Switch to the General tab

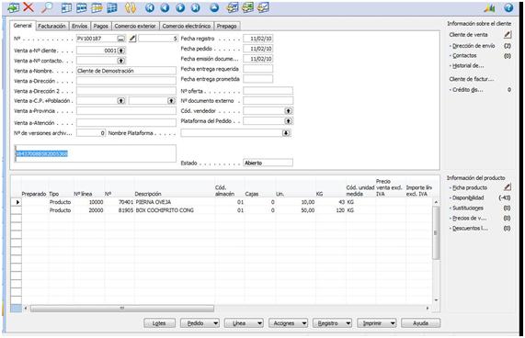[x=22, y=26]
